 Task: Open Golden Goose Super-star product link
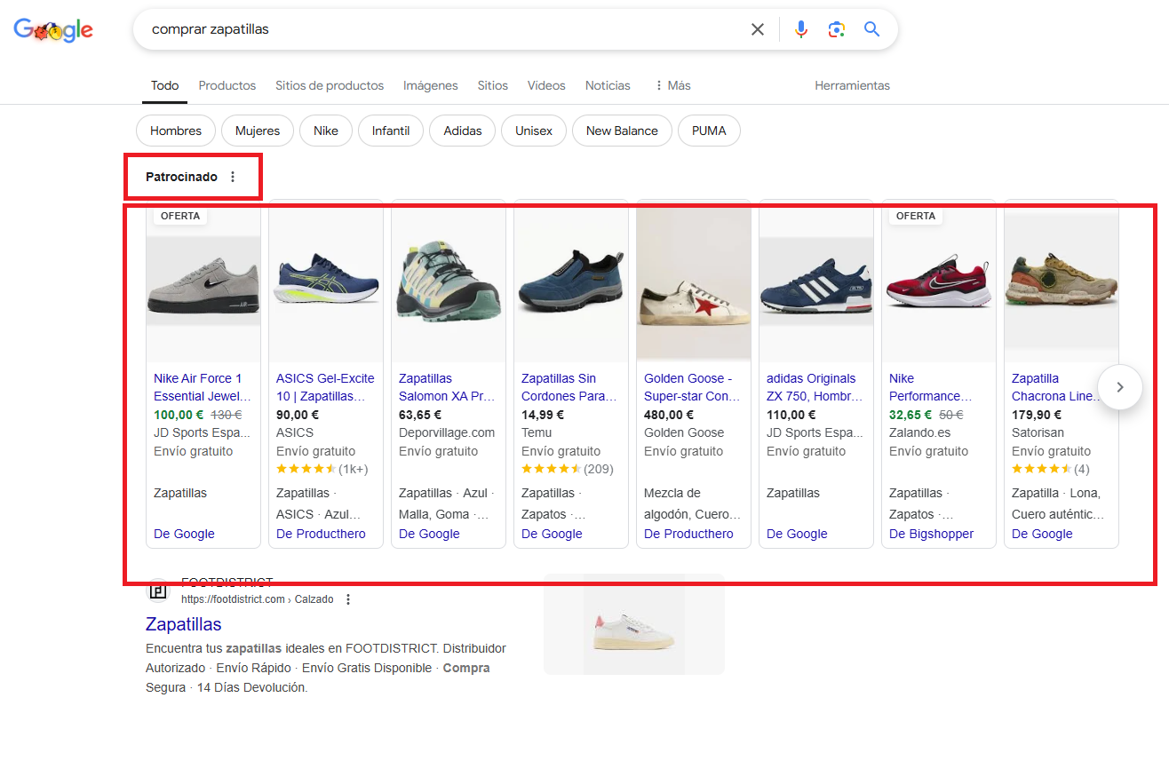point(691,387)
